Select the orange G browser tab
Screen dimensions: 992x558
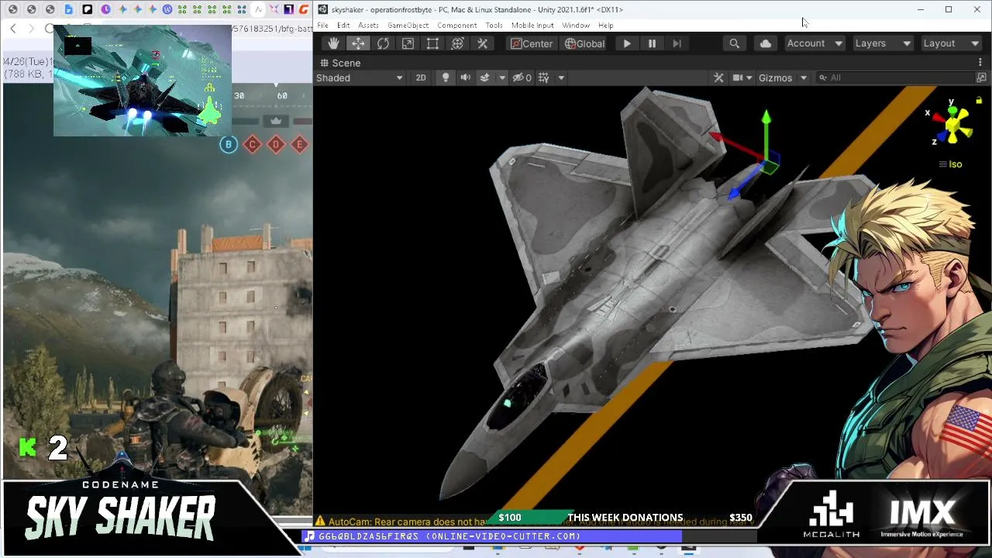coord(303,9)
